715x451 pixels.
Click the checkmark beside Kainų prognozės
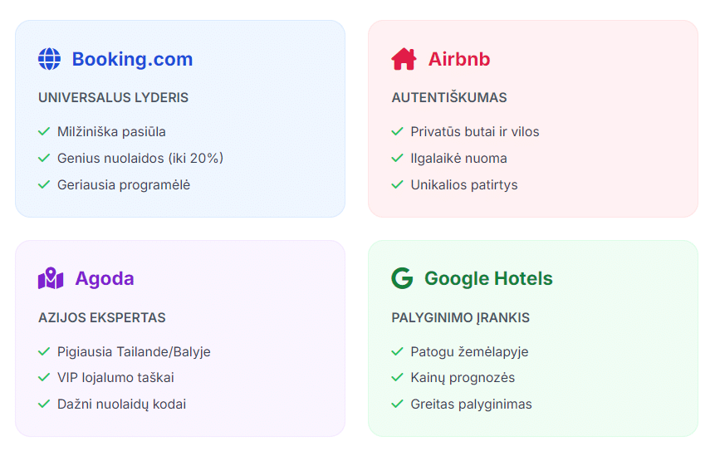coord(397,378)
